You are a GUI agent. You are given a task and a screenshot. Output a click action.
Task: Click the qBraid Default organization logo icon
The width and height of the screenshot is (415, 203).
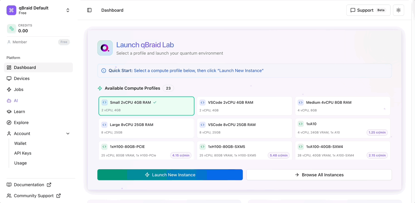(x=11, y=10)
